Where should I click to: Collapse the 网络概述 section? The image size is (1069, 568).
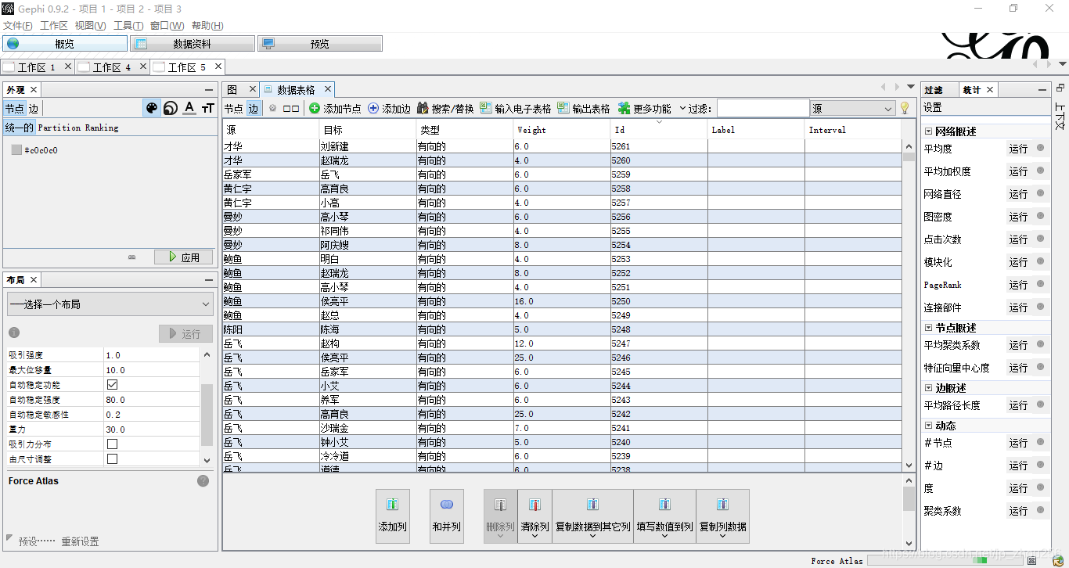pos(929,131)
